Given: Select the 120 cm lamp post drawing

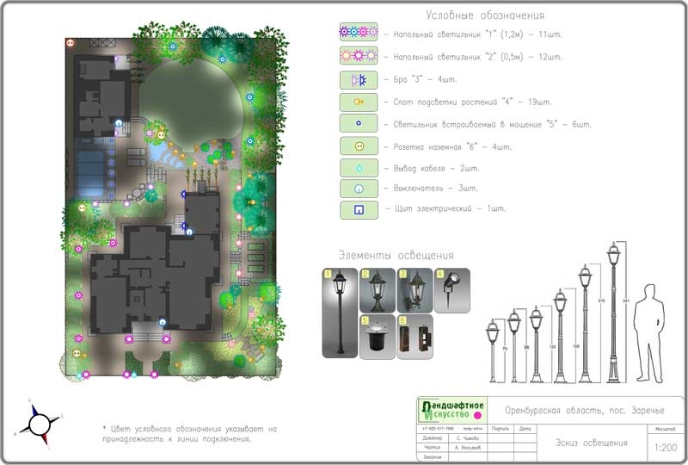Looking at the screenshot, I should tap(536, 344).
